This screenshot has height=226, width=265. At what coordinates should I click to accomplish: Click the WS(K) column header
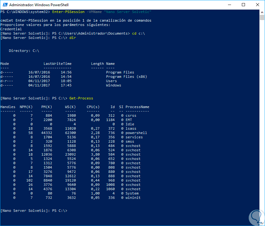pos(70,107)
